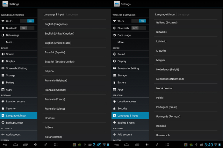Toggle Bluetooth OFF switch on left screen
223x148 pixels.
27,28
